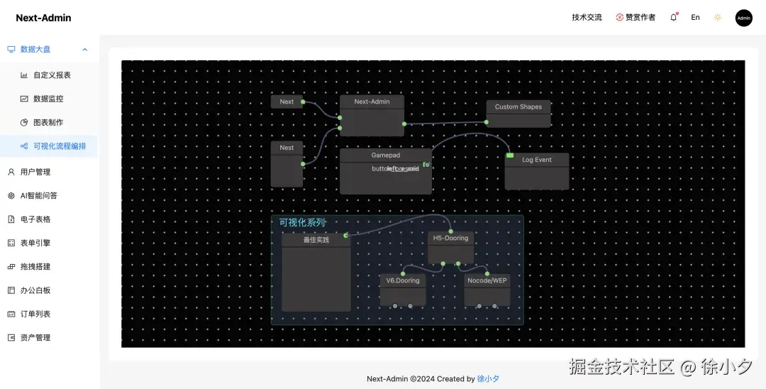Select the 最佳实践 node title

pyautogui.click(x=316, y=240)
